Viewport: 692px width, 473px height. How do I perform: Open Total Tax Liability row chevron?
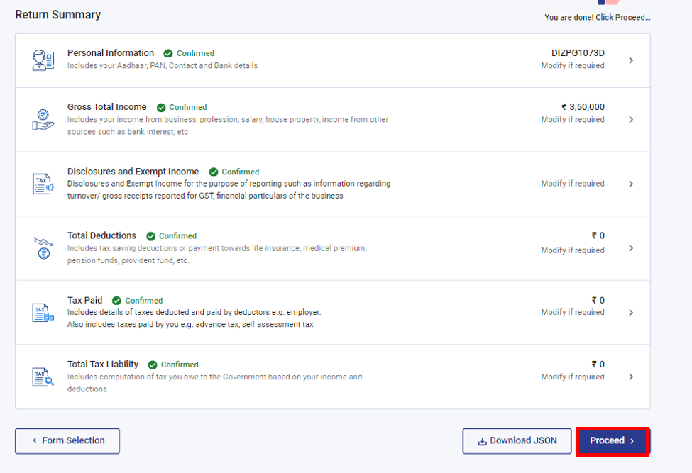(x=631, y=377)
